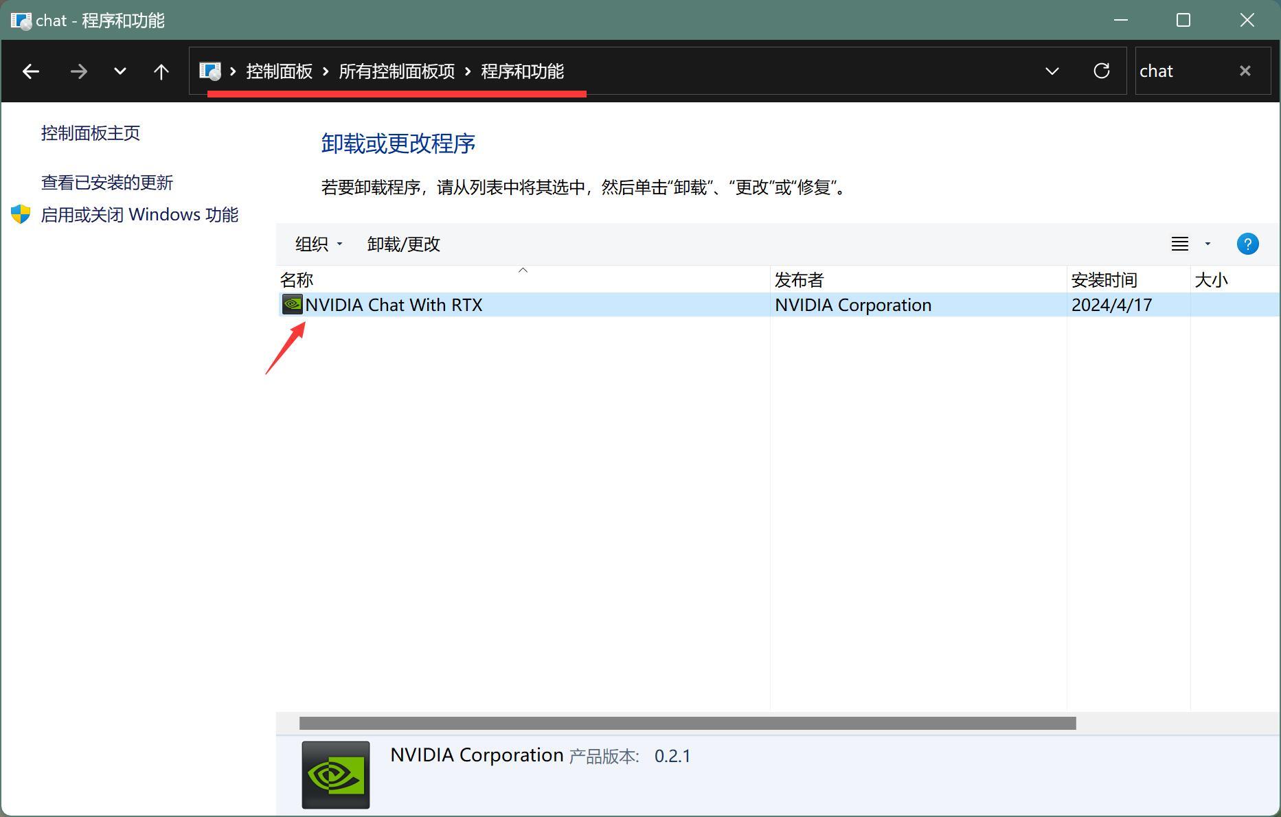Expand chevron after control panel icon
The height and width of the screenshot is (817, 1281).
tap(233, 71)
